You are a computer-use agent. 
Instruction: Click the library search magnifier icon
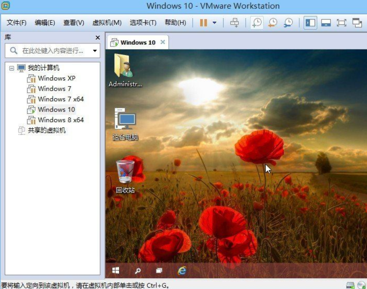[13, 50]
